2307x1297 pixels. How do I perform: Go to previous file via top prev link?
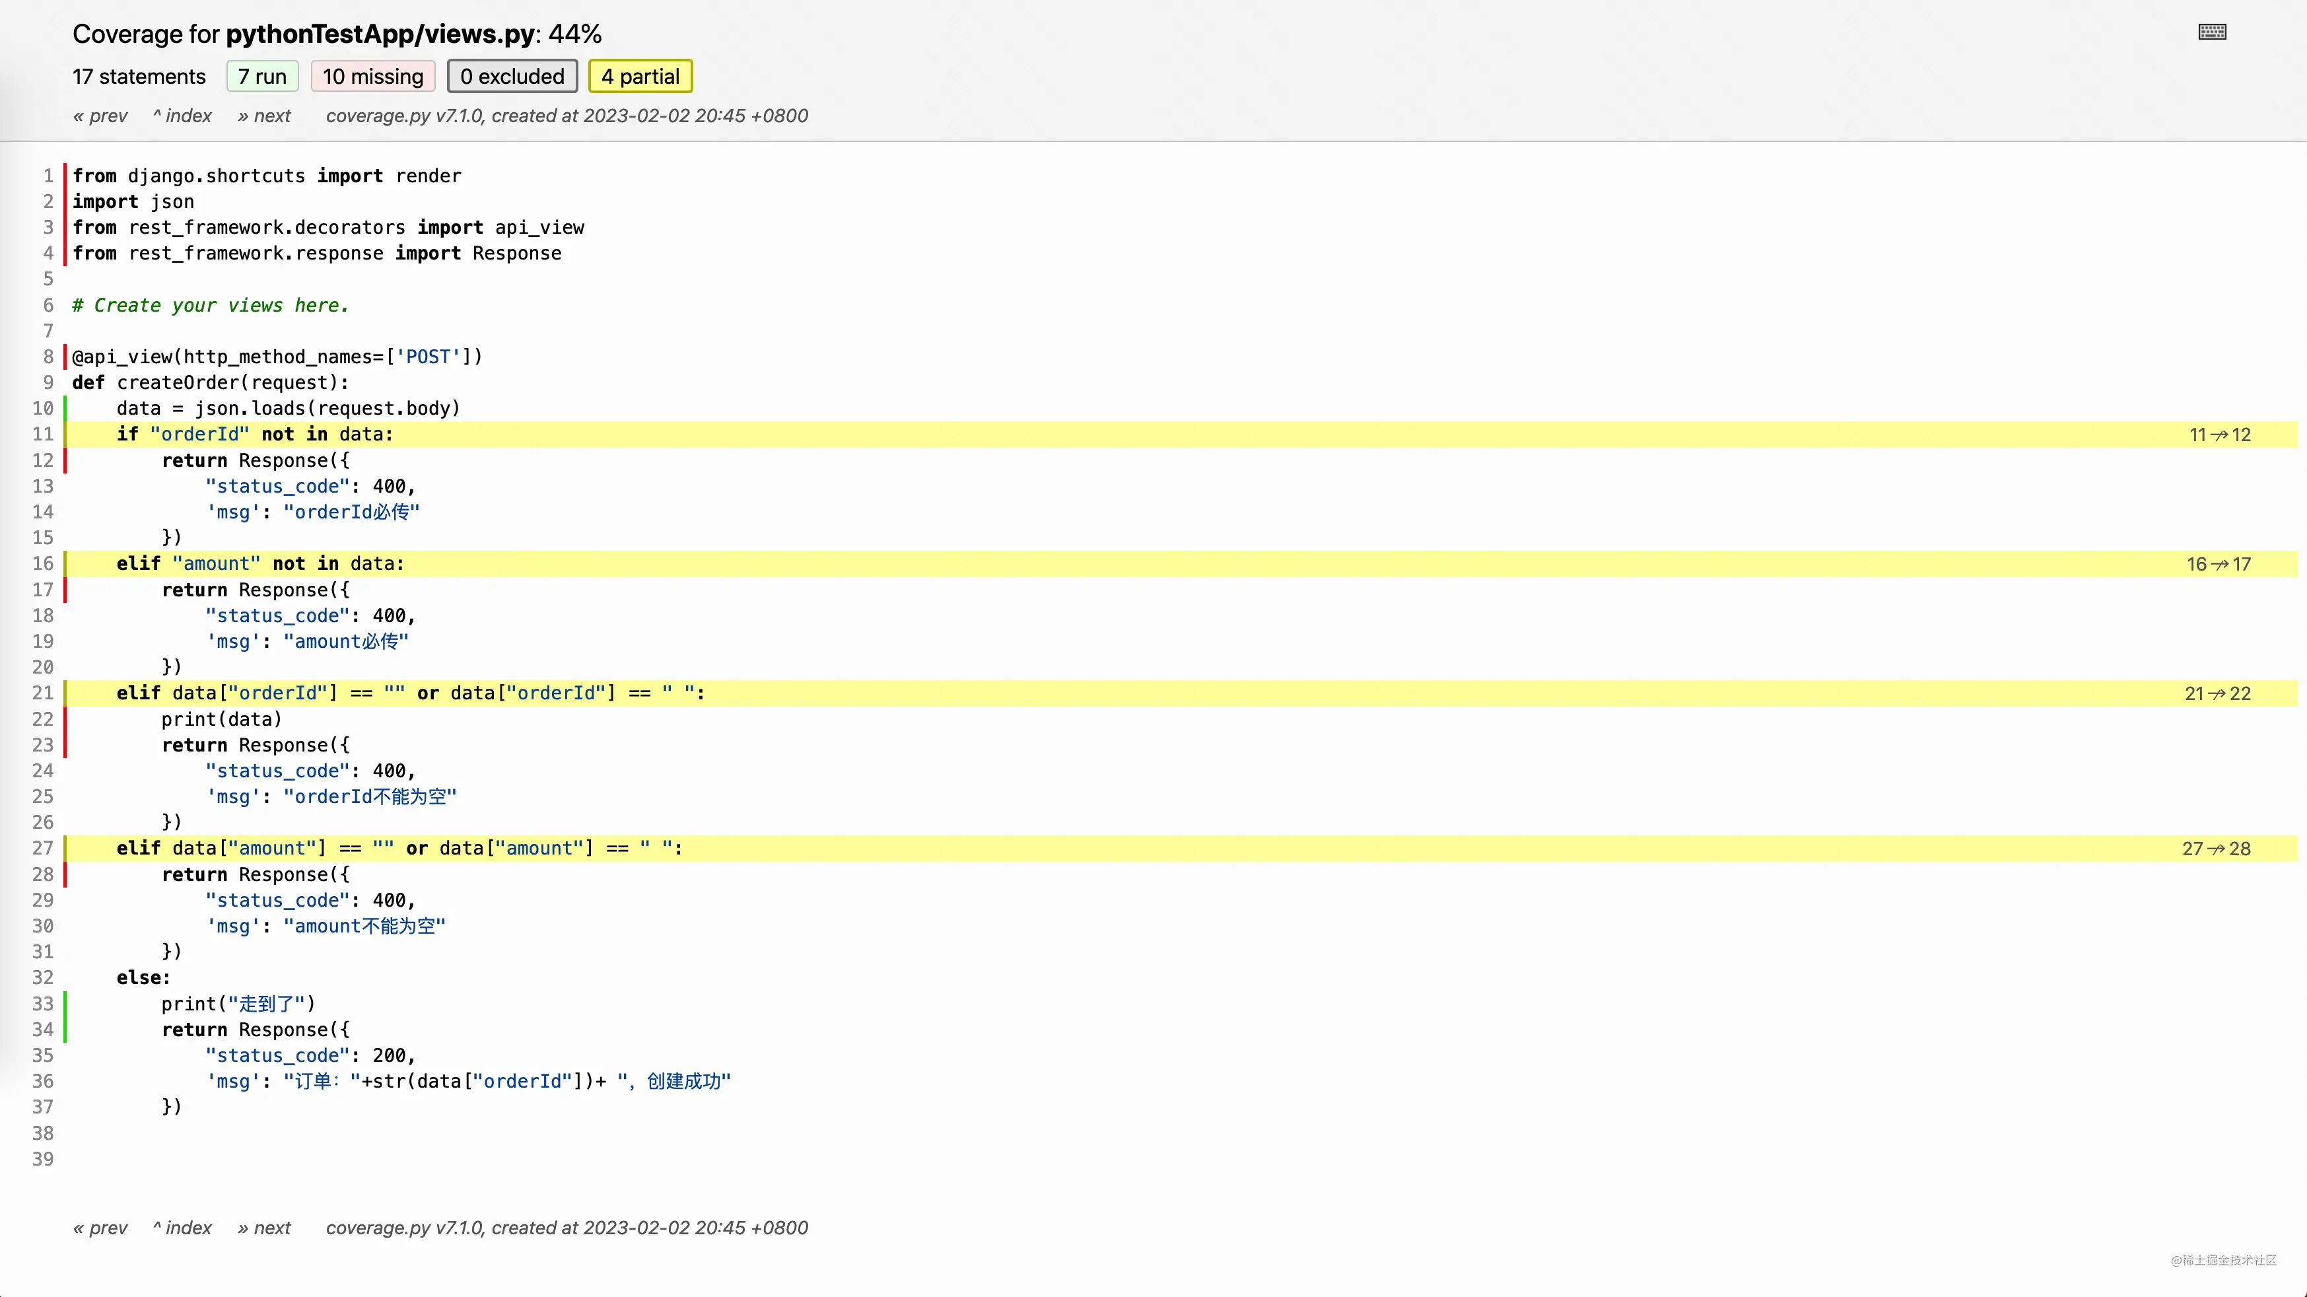[100, 116]
